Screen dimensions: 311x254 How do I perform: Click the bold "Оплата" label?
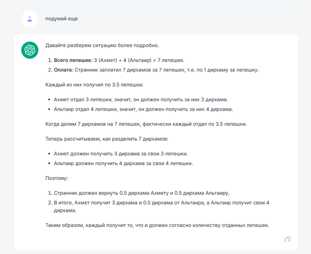point(63,70)
